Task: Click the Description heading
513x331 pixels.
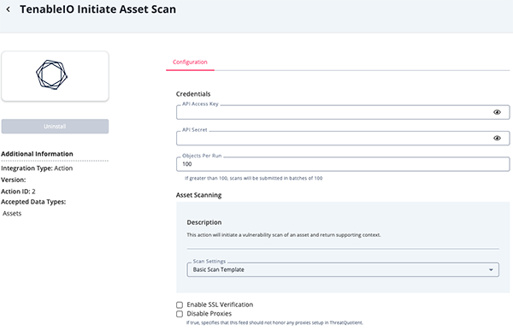Action: pyautogui.click(x=204, y=222)
